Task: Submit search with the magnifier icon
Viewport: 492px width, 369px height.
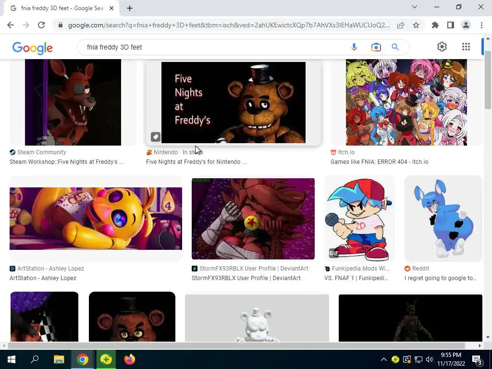Action: tap(395, 47)
